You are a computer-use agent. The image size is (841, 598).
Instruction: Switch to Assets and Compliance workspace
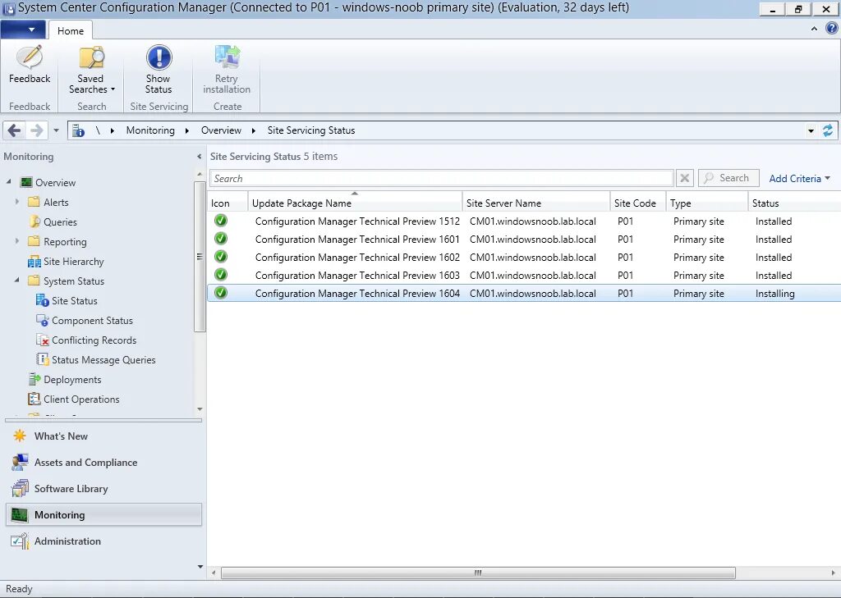pyautogui.click(x=104, y=463)
